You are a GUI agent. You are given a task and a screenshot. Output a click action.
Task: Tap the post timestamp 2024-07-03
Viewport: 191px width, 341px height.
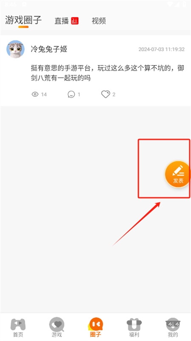pos(162,49)
